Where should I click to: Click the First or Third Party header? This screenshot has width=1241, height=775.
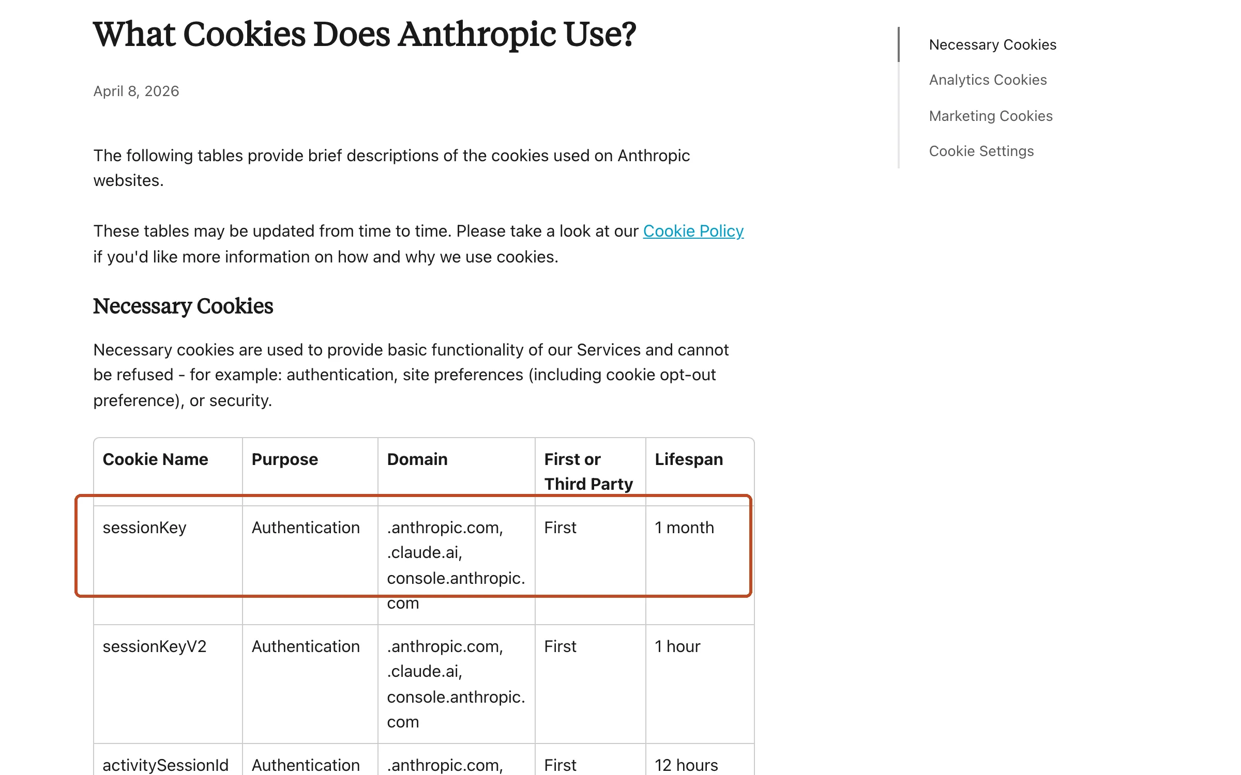point(588,471)
